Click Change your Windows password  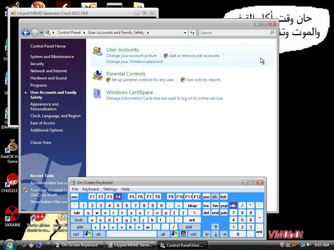134,62
